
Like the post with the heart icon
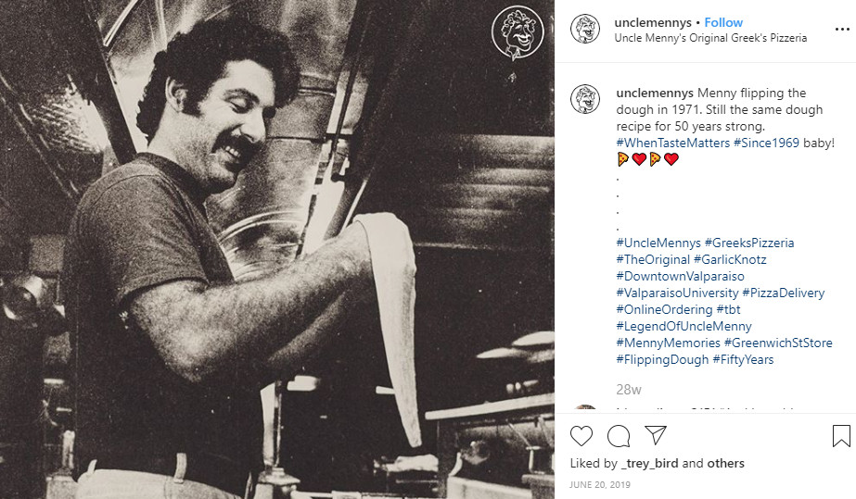581,436
